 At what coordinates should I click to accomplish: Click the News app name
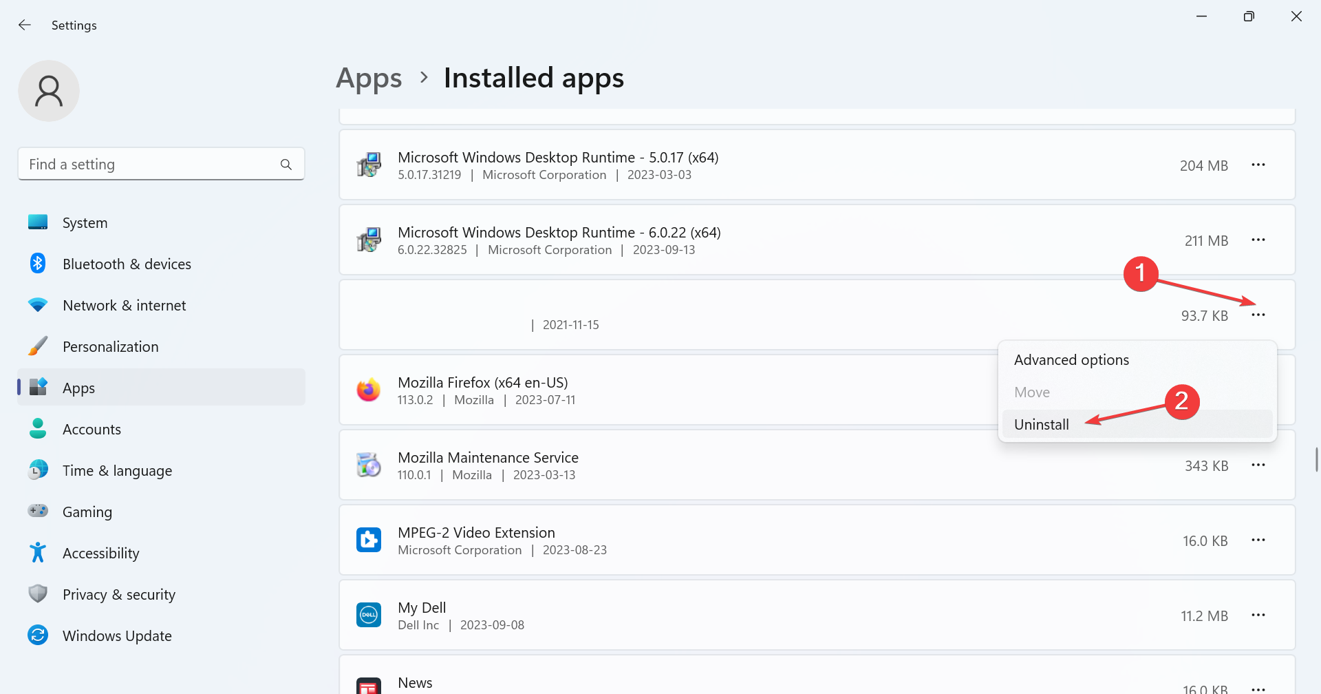pyautogui.click(x=415, y=683)
